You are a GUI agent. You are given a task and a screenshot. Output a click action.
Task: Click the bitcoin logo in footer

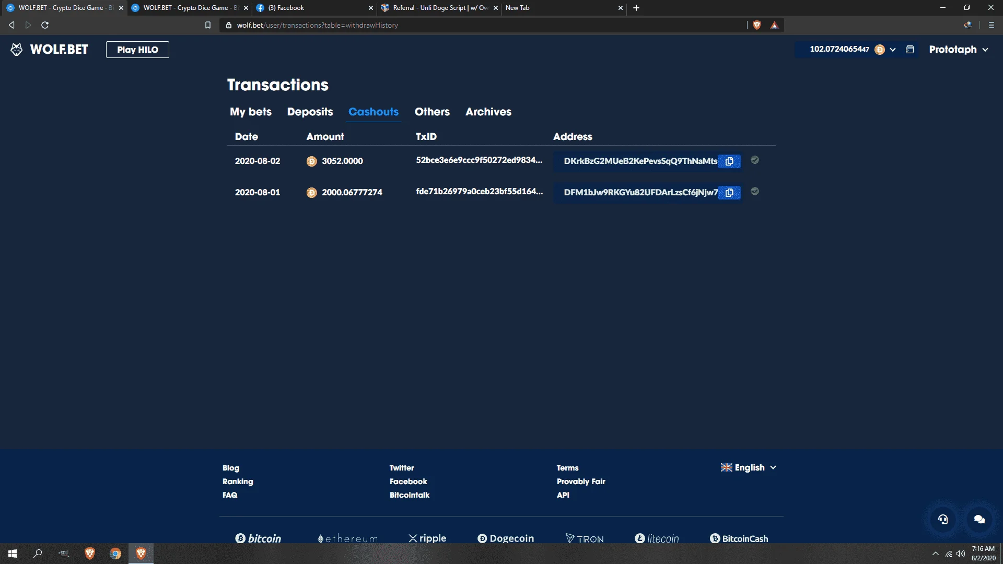(x=258, y=538)
